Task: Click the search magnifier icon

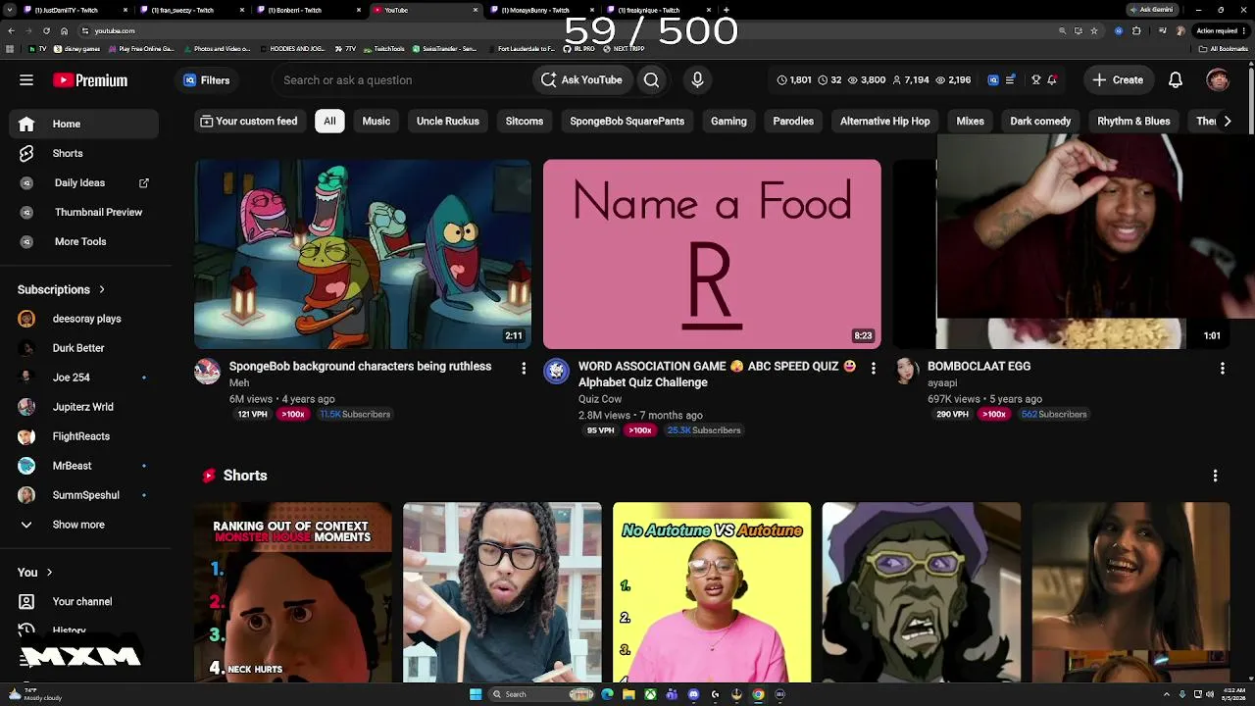Action: coord(651,80)
